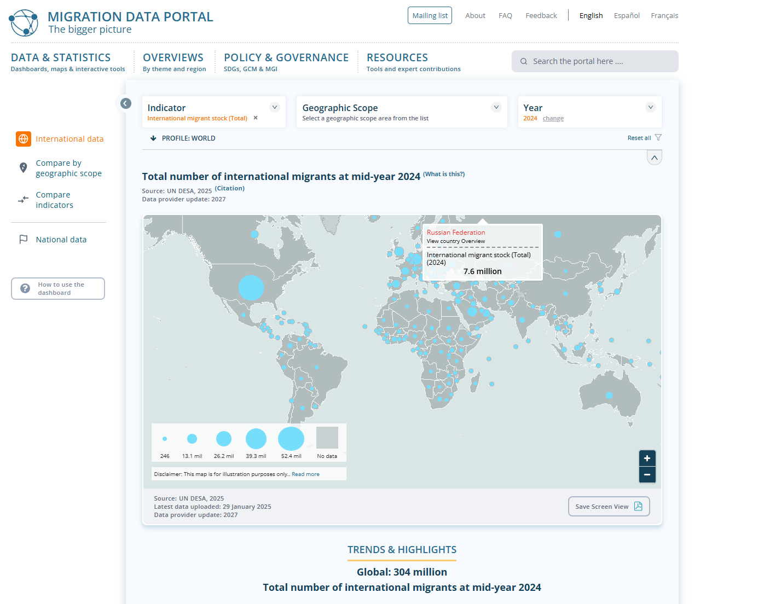Screen dimensions: 764x604
Task: Click the Mailing list button
Action: pos(430,16)
